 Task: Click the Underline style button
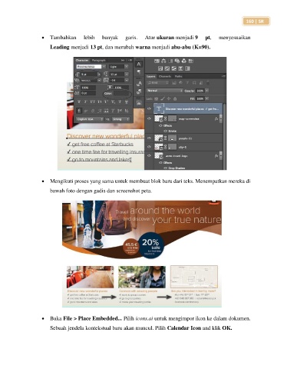[x=120, y=101]
